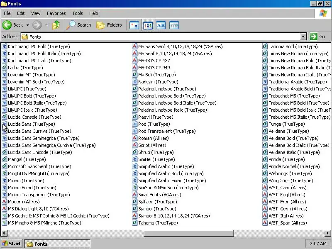Click the taskbar clock
The height and width of the screenshot is (249, 332).
pyautogui.click(x=318, y=244)
